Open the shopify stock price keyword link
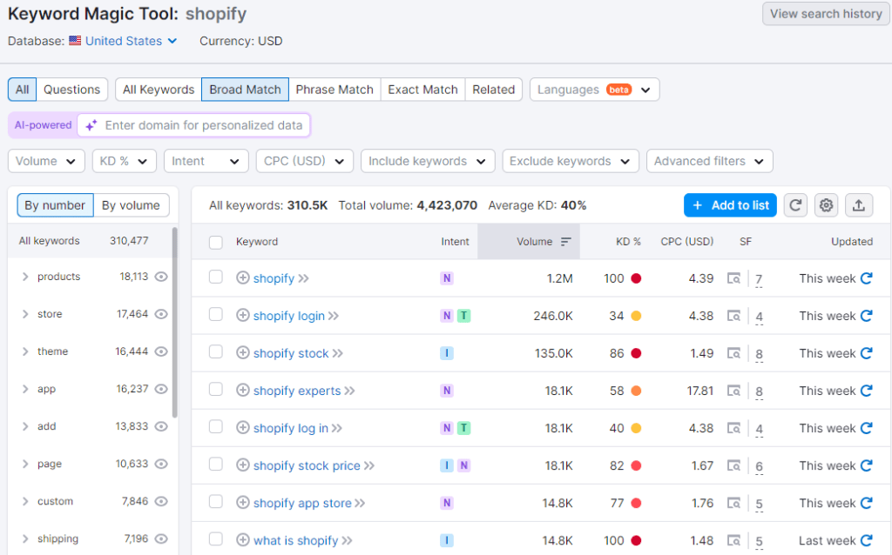This screenshot has height=555, width=892. point(307,465)
